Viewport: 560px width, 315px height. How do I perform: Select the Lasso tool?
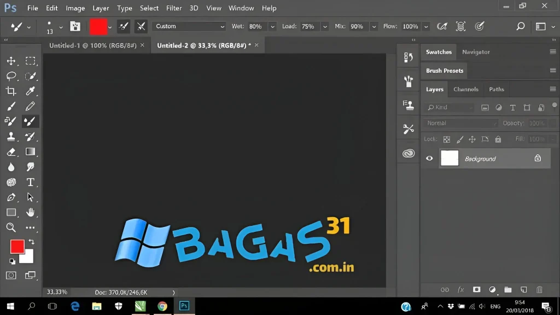tap(11, 75)
